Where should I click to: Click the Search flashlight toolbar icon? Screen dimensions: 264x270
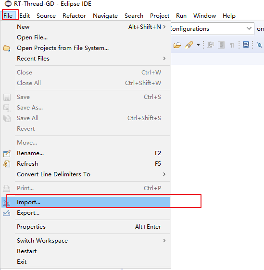coord(189,45)
